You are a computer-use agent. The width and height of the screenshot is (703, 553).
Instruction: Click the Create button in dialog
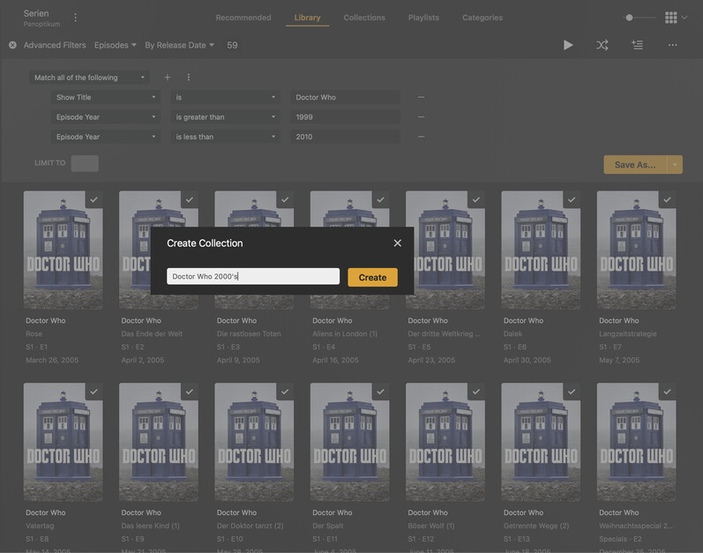372,278
